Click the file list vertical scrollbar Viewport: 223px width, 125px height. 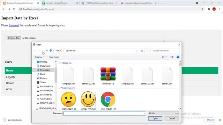(180, 85)
